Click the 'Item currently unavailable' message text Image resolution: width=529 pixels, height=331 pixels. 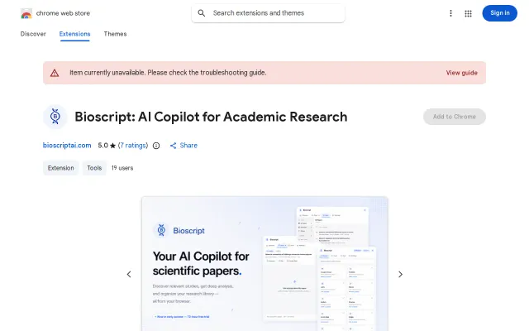click(168, 73)
